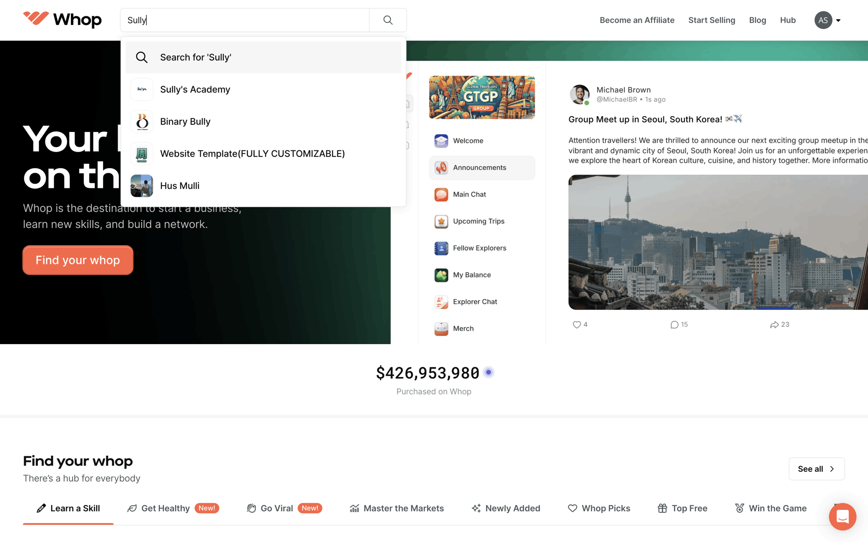This screenshot has height=542, width=868.
Task: Like the post with heart icon
Action: click(x=576, y=325)
